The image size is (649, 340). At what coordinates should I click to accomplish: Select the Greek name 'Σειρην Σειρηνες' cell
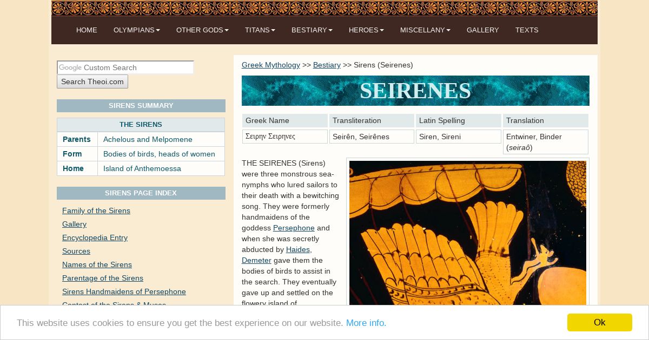[x=285, y=137]
